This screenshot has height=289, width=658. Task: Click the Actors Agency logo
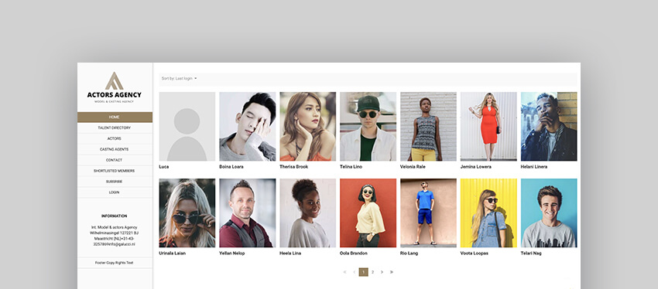coord(114,87)
